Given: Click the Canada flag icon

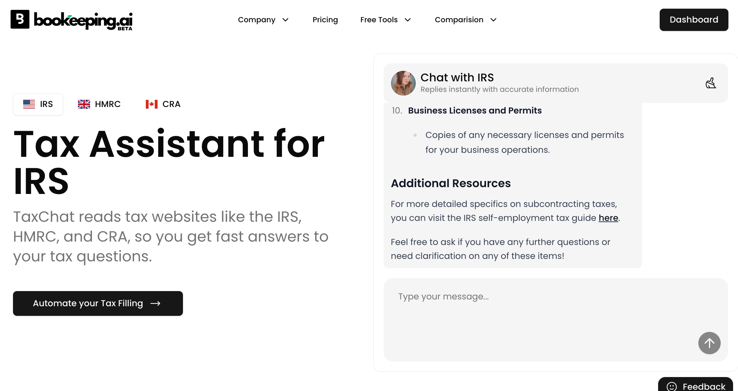Looking at the screenshot, I should click(152, 104).
